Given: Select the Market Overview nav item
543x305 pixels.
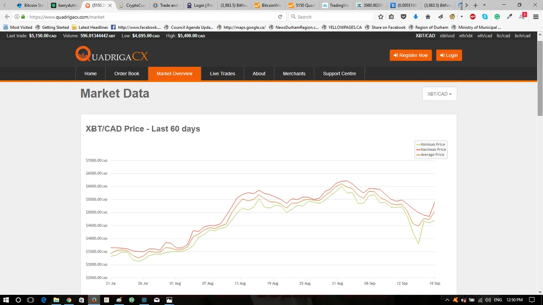Looking at the screenshot, I should click(x=174, y=73).
